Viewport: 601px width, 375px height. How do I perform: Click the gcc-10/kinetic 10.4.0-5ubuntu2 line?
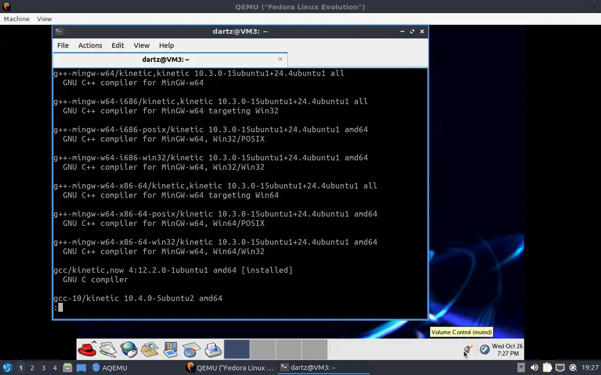pos(138,298)
